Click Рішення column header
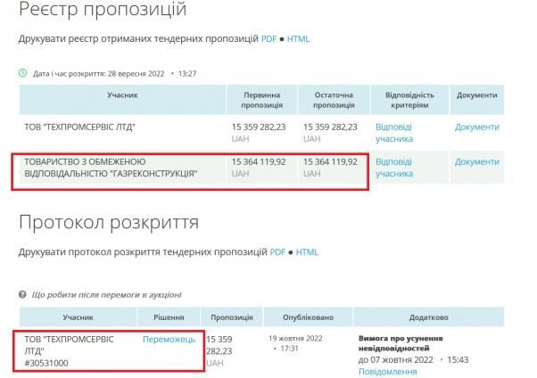Viewport: 537px width, 378px height. click(169, 317)
